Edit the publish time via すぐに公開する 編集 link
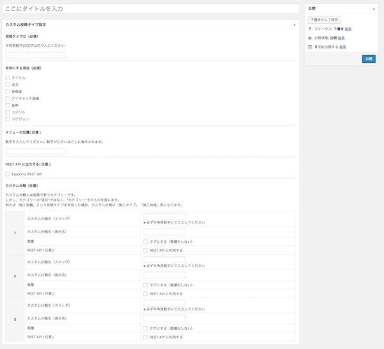 [x=342, y=47]
